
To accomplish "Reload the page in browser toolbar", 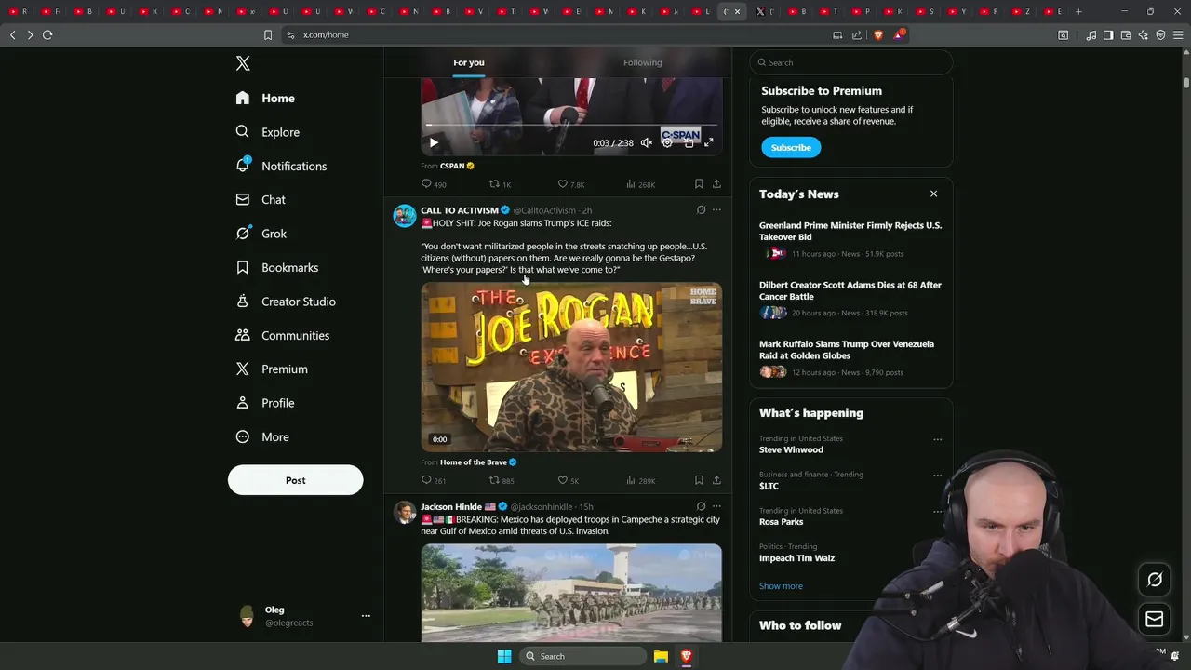I will coord(47,34).
